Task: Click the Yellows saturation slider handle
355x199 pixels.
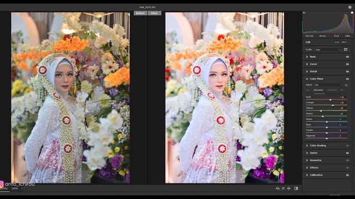Action: pyautogui.click(x=321, y=111)
